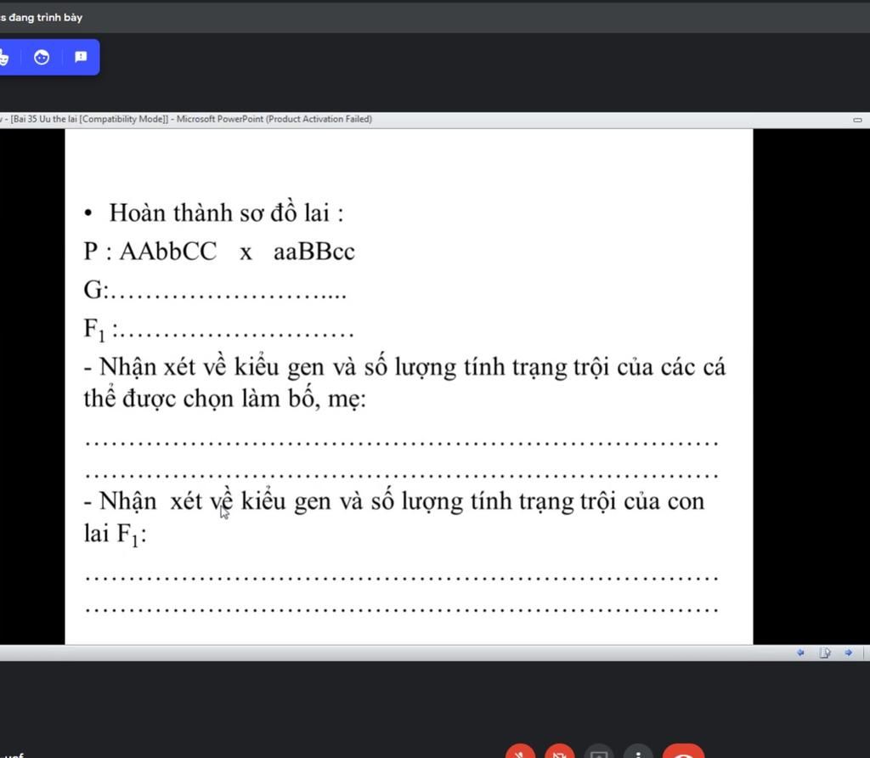Open more options three-dot menu
Viewport: 870px width, 758px height.
point(639,751)
